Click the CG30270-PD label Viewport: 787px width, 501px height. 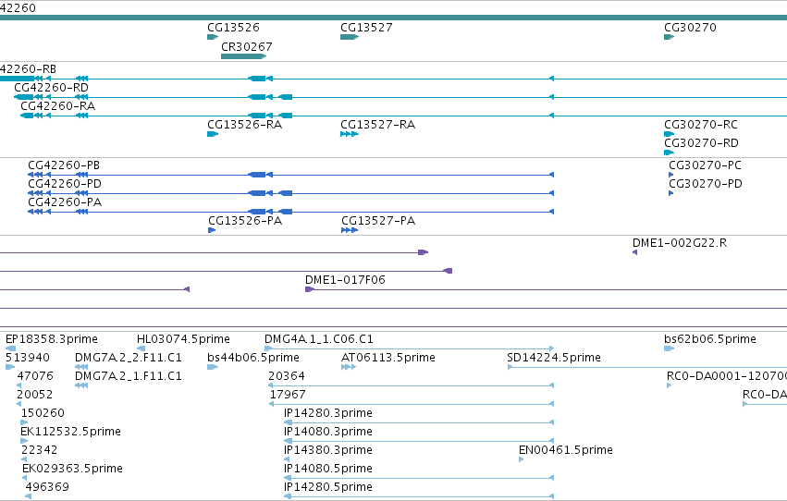tap(706, 184)
